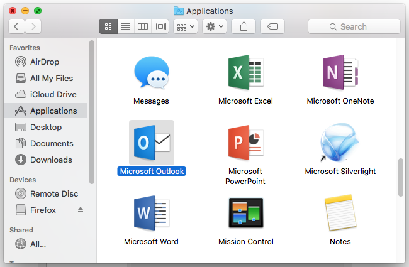Image resolution: width=409 pixels, height=267 pixels.
Task: Click the Edit Tags toolbar button
Action: (272, 26)
